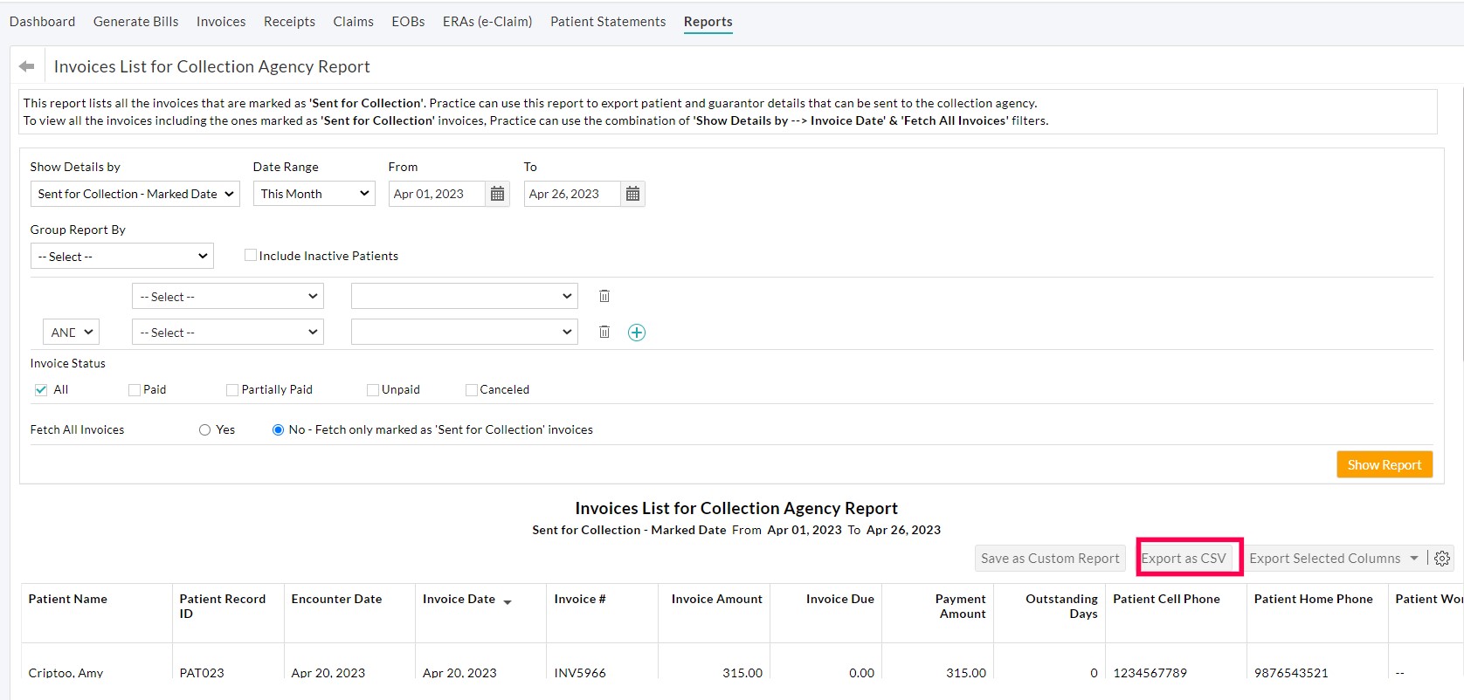Go to the Patient Statements tab
Screen dimensions: 1464x700
pyautogui.click(x=608, y=22)
